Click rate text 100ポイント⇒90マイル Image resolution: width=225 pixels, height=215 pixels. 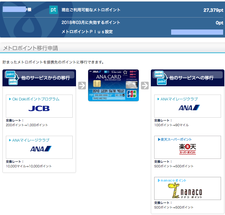(x=171, y=125)
